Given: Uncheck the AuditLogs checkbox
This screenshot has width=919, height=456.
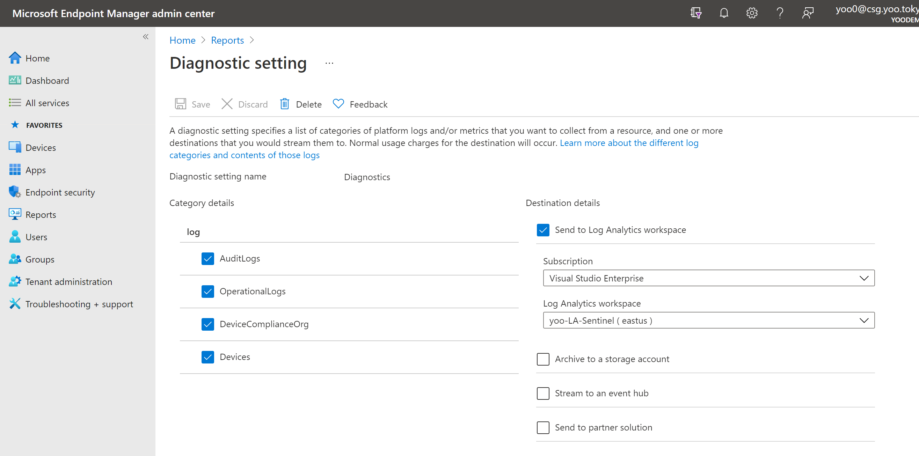Looking at the screenshot, I should tap(207, 258).
